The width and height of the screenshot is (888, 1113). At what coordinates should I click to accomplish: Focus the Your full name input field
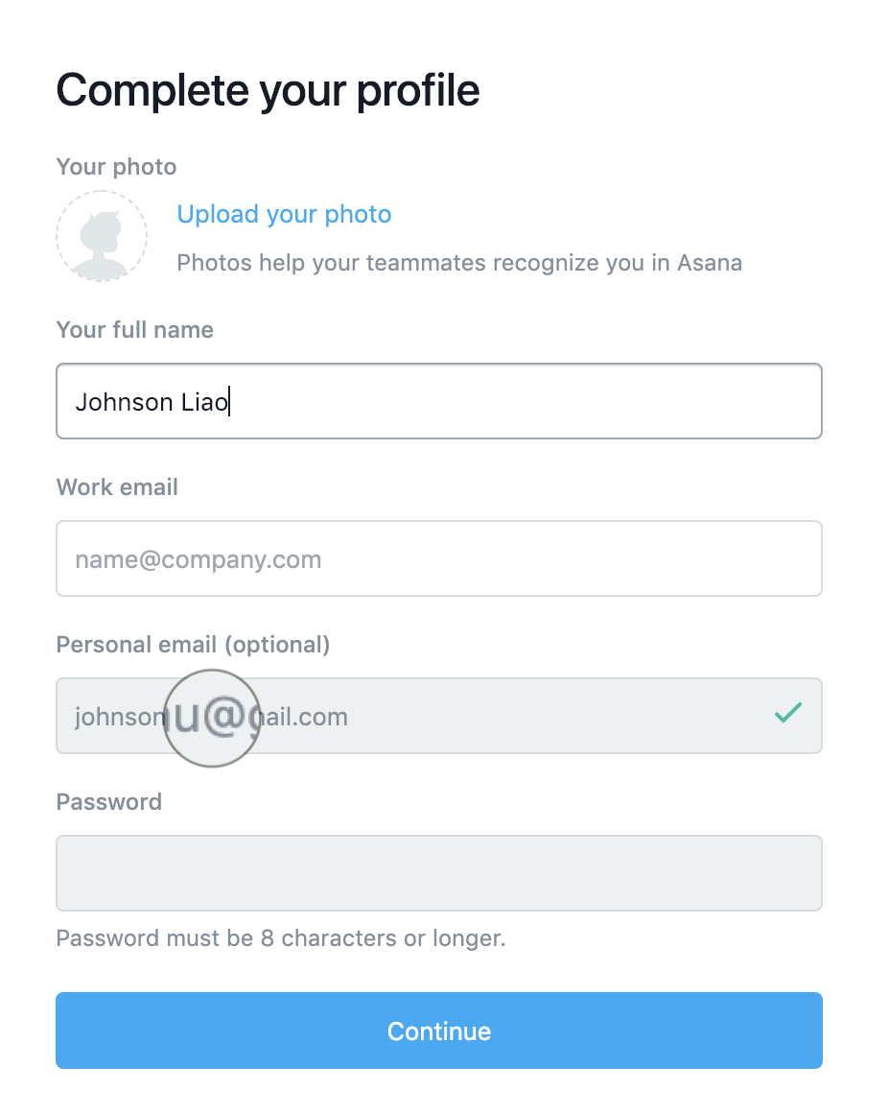coord(439,401)
